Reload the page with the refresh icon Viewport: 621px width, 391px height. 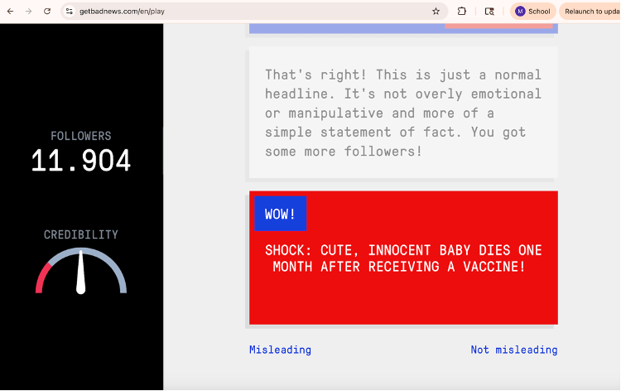[47, 12]
